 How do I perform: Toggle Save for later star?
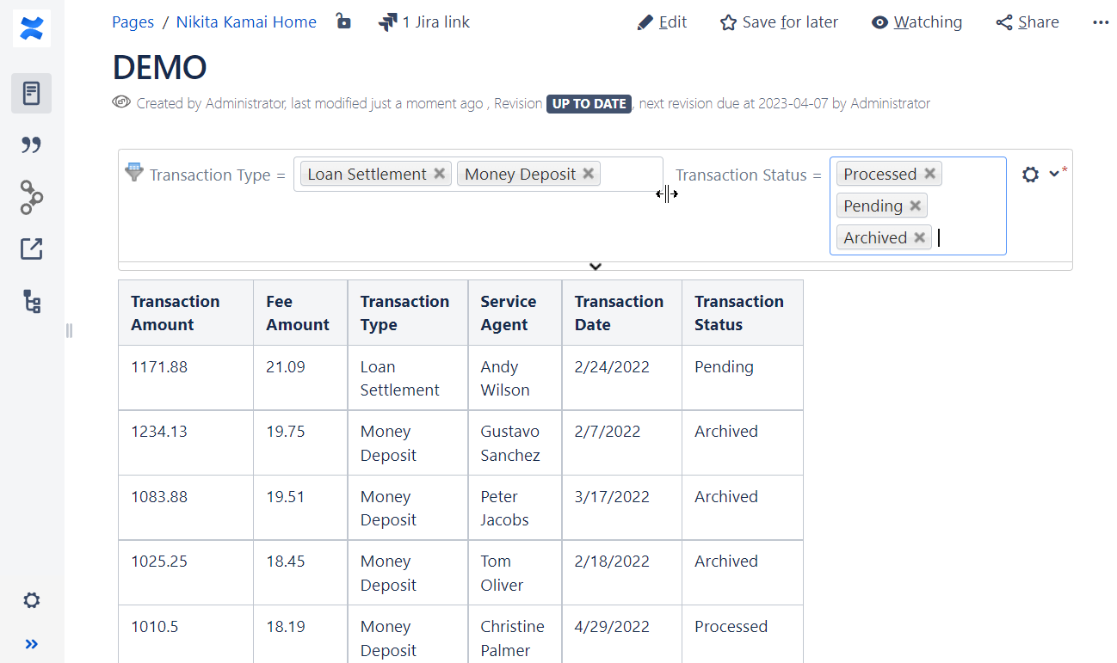[x=779, y=22]
